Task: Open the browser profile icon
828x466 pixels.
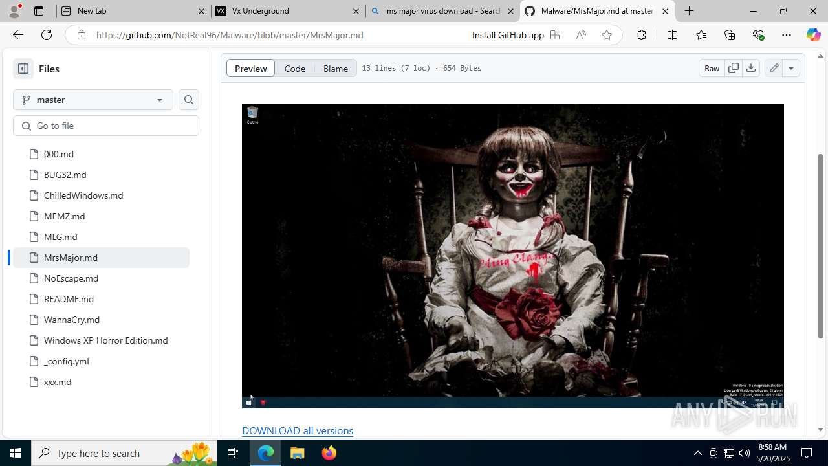Action: coord(15,11)
